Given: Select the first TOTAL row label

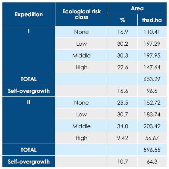Looking at the screenshot, I should pyautogui.click(x=29, y=79).
